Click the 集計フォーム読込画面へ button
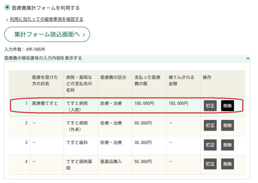This screenshot has height=183, width=258. click(x=47, y=34)
